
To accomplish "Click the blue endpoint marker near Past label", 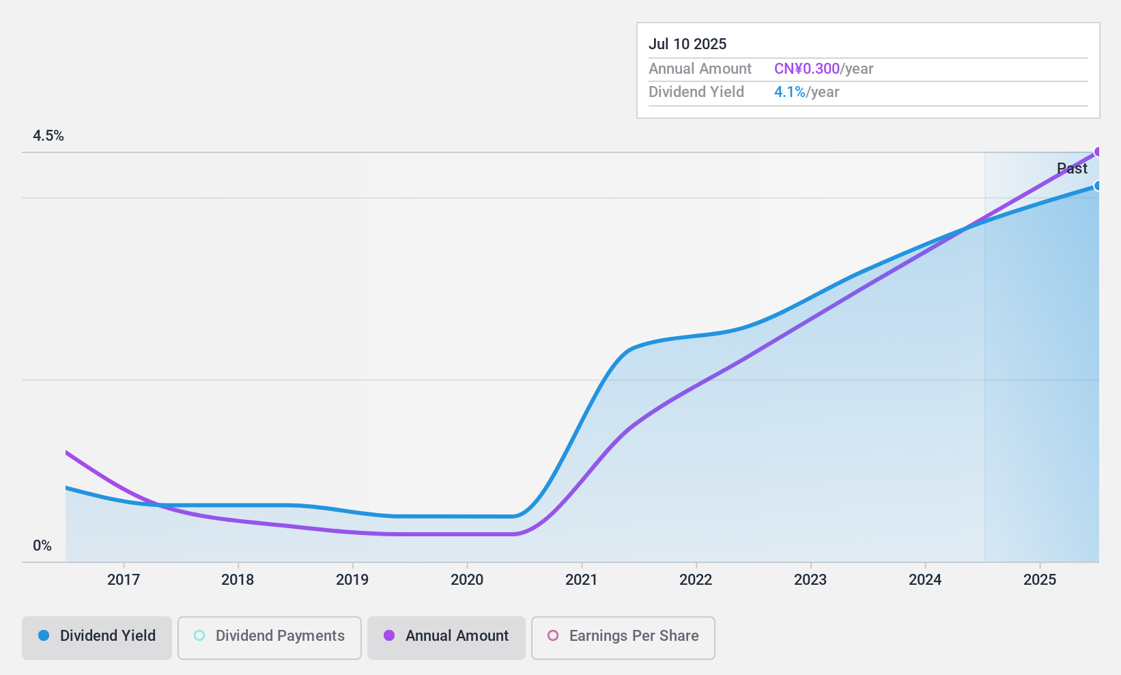I will (x=1098, y=185).
